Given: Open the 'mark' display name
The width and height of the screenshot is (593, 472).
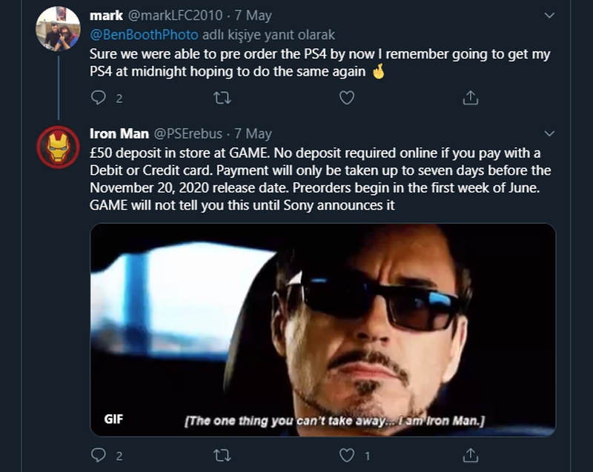Looking at the screenshot, I should click(107, 15).
